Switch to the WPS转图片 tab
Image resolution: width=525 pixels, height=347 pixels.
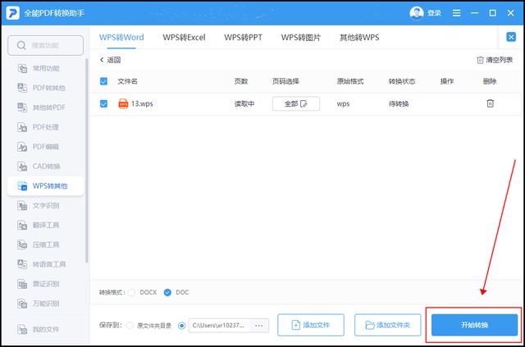(301, 37)
